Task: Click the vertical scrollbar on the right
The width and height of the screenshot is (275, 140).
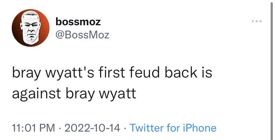Action: [x=271, y=70]
